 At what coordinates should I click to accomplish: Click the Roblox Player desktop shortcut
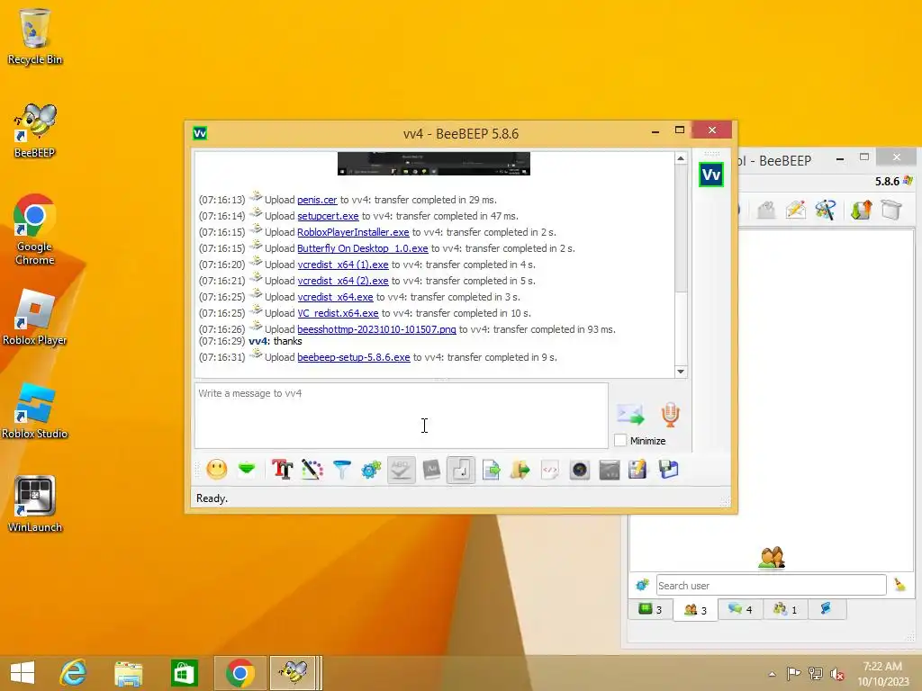[35, 318]
